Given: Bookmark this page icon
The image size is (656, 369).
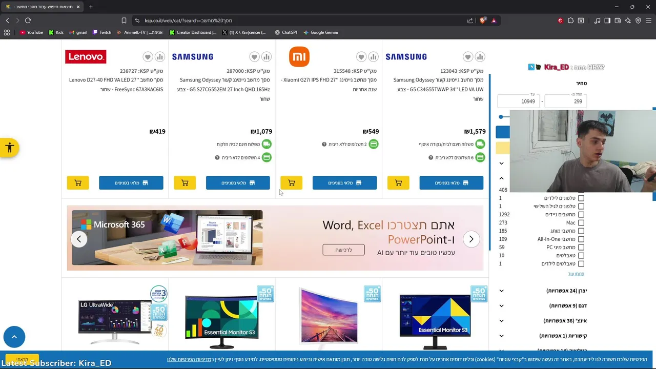Looking at the screenshot, I should tap(124, 20).
